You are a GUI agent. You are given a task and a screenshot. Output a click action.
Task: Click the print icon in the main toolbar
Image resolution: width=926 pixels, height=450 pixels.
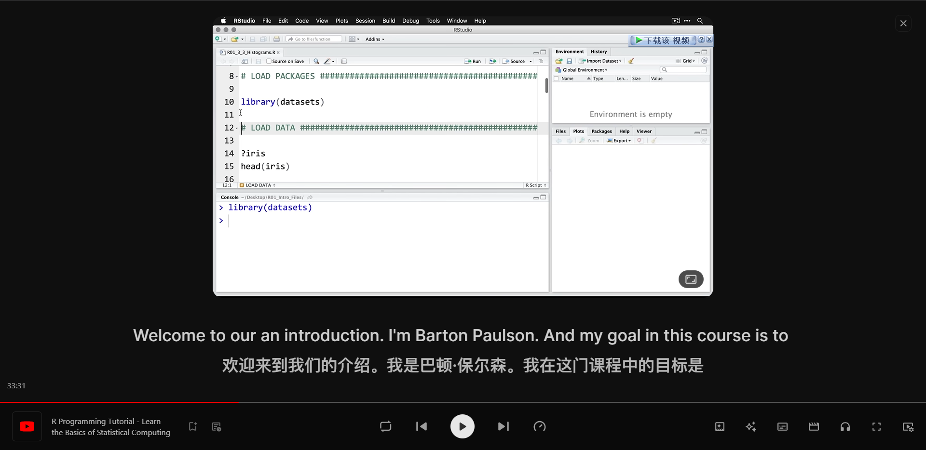pos(276,39)
